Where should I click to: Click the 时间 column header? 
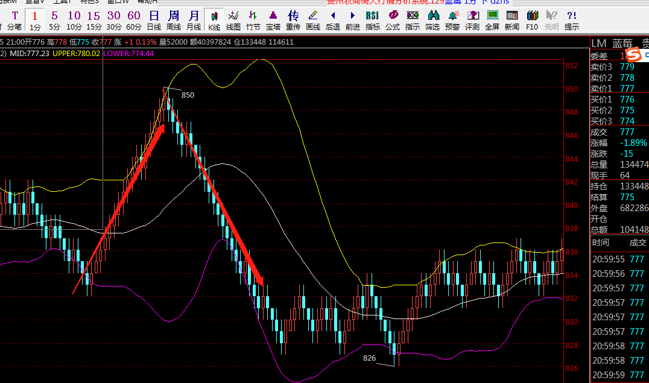601,242
